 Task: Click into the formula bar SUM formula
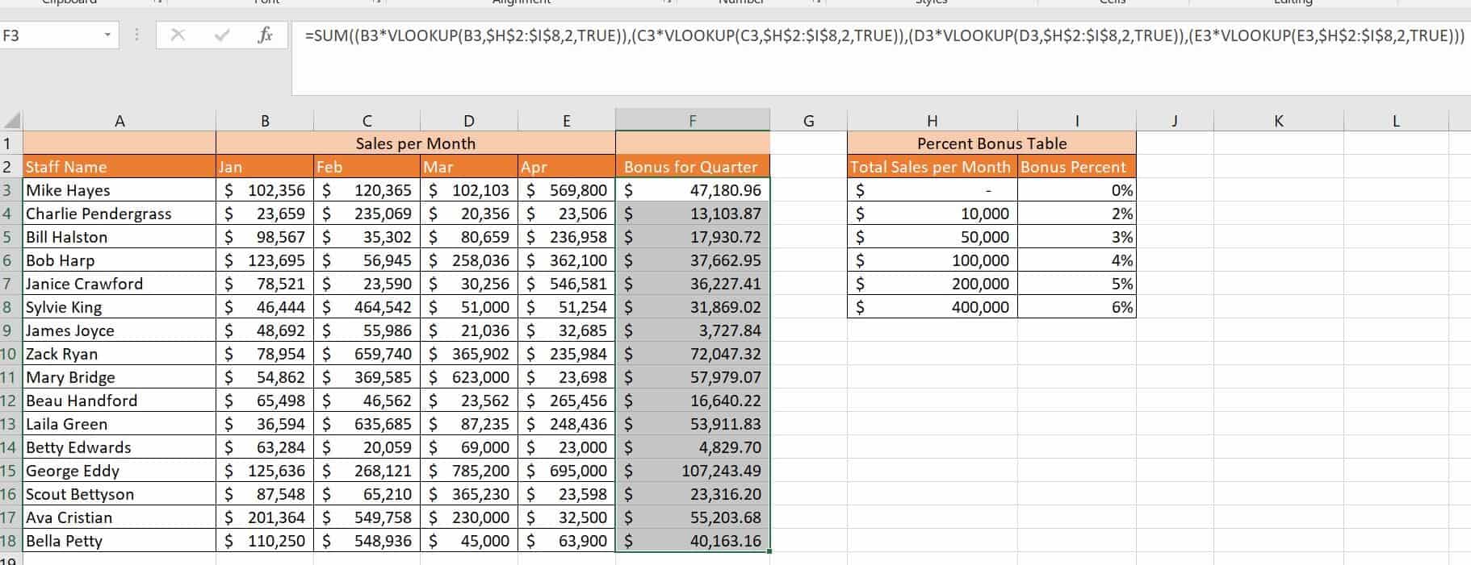tap(807, 35)
